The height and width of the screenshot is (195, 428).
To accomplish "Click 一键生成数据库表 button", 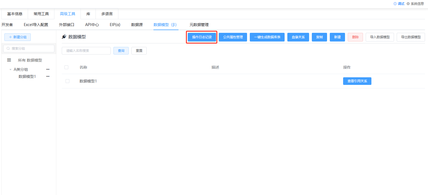I will (x=267, y=37).
